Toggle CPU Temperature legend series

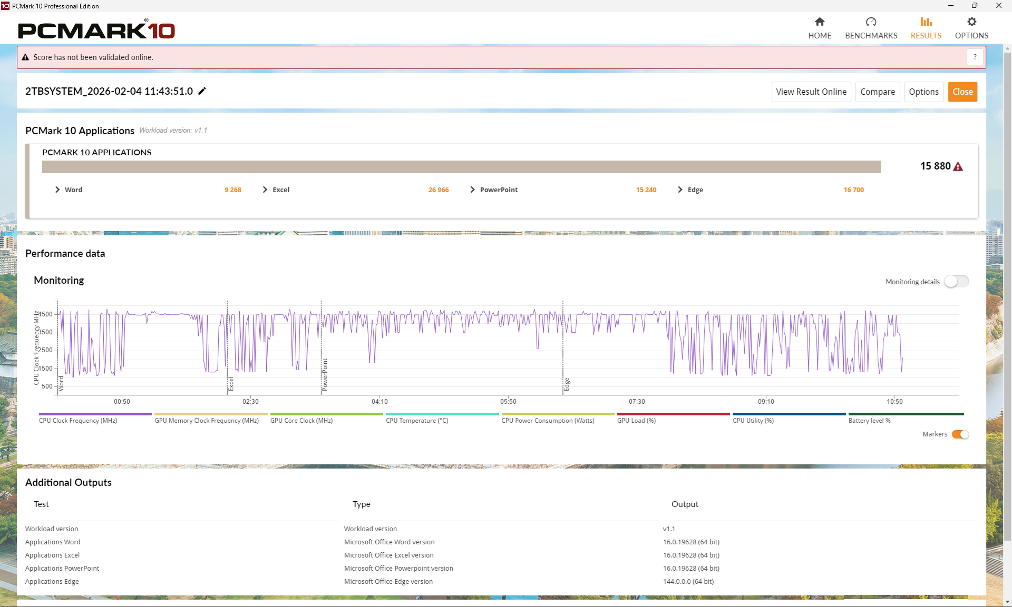tap(416, 420)
